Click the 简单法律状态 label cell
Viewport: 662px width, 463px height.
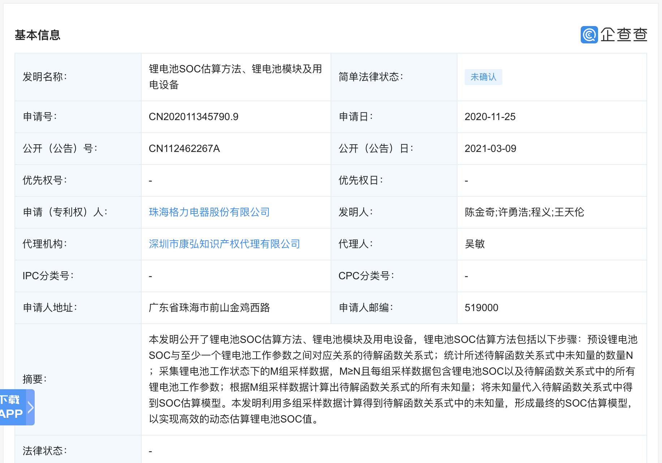point(394,77)
